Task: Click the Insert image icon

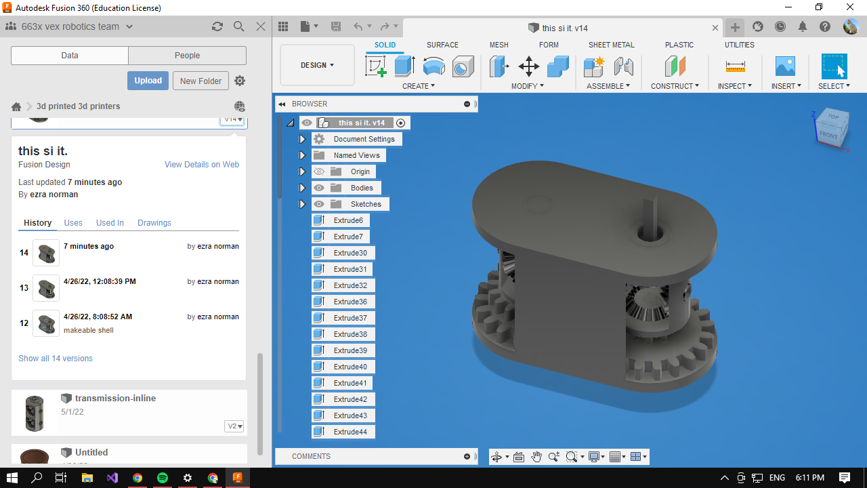Action: pyautogui.click(x=785, y=66)
